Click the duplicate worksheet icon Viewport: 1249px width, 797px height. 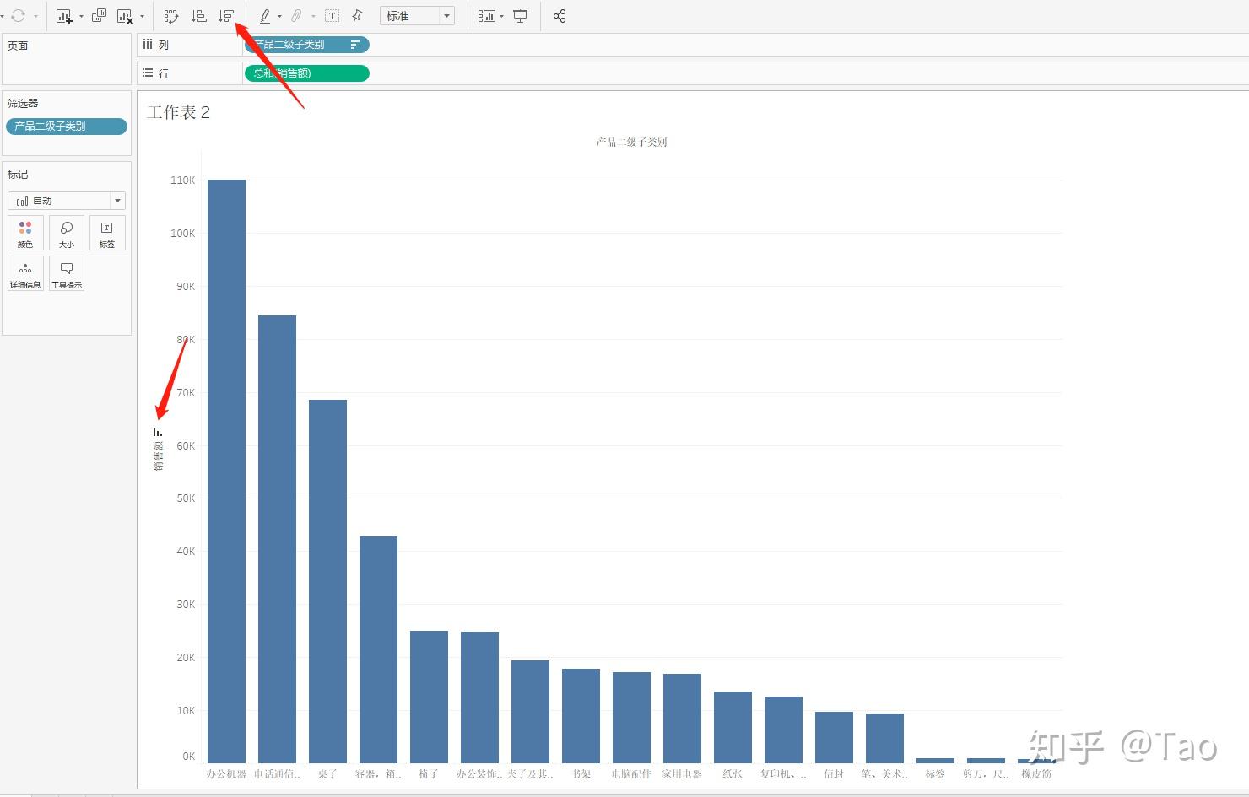click(99, 16)
